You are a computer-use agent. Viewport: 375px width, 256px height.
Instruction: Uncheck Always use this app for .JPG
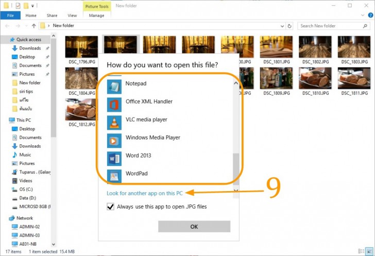pos(110,207)
